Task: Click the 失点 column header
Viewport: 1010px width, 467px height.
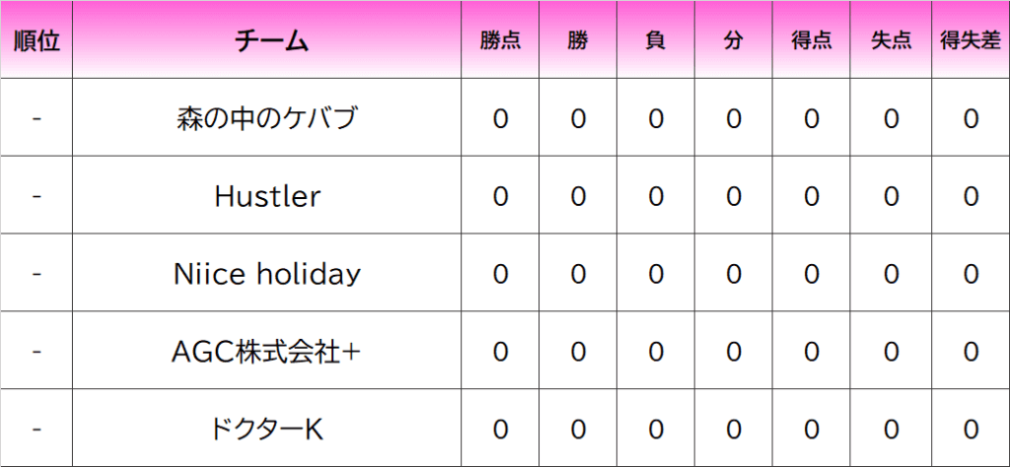Action: [x=891, y=41]
